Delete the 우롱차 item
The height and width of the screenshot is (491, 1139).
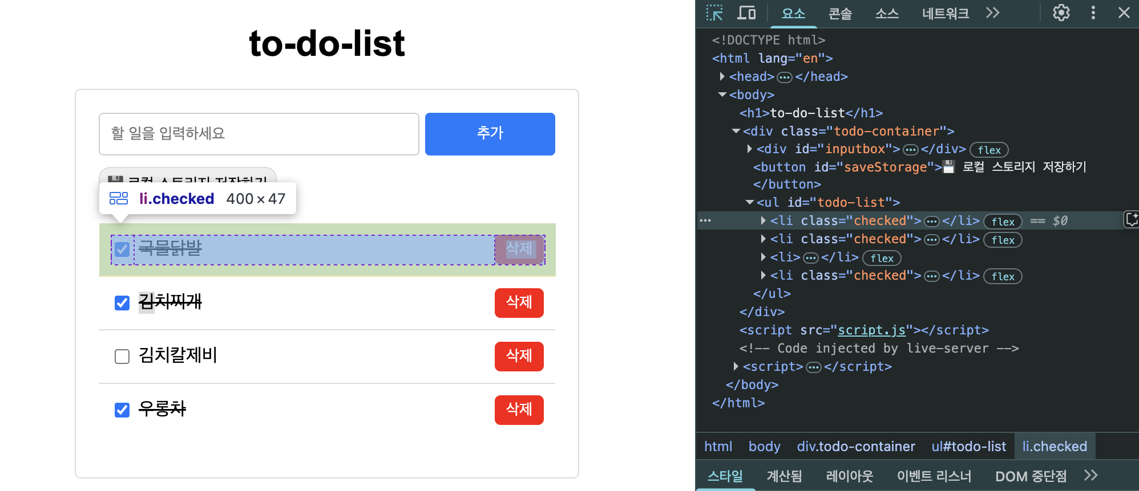519,410
